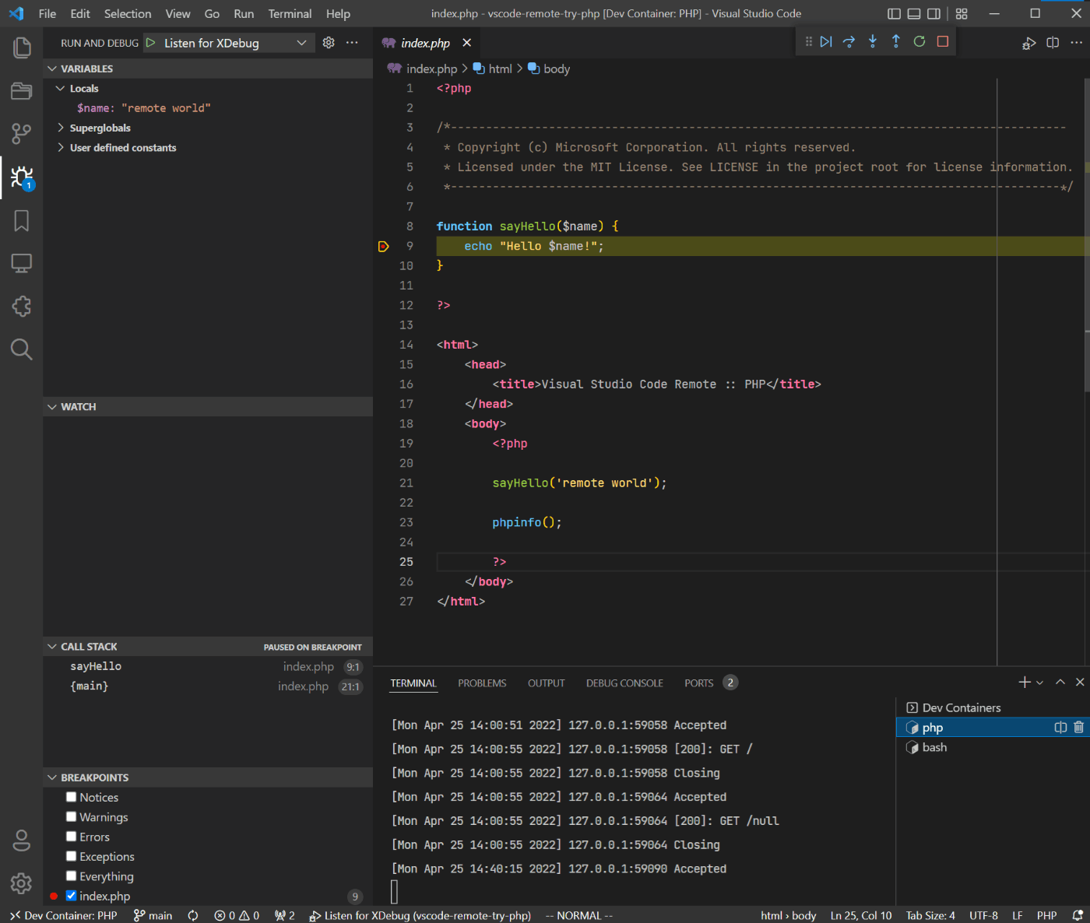Continue debugging from debug toolbar
Image resolution: width=1090 pixels, height=923 pixels.
pyautogui.click(x=826, y=41)
